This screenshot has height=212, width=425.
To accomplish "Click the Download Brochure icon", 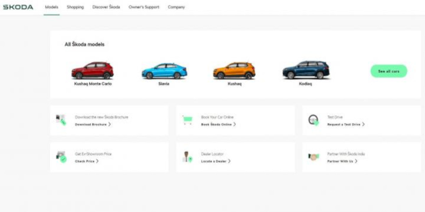I will coord(61,120).
